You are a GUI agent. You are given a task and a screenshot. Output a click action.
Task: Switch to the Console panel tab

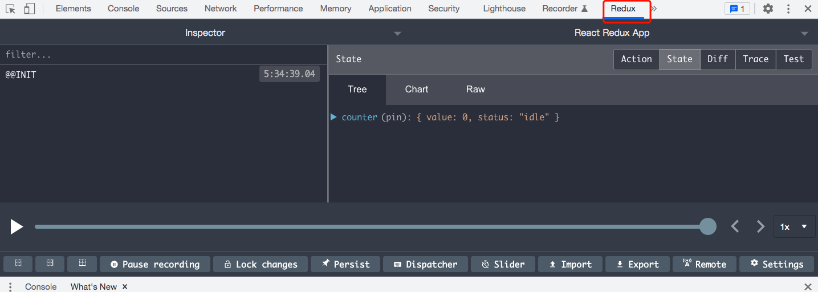point(123,9)
